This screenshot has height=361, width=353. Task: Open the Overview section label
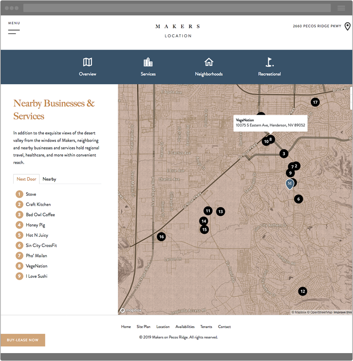(88, 74)
